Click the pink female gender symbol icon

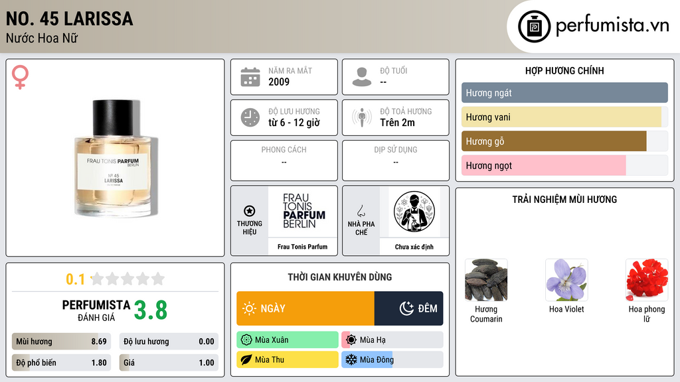tap(20, 77)
